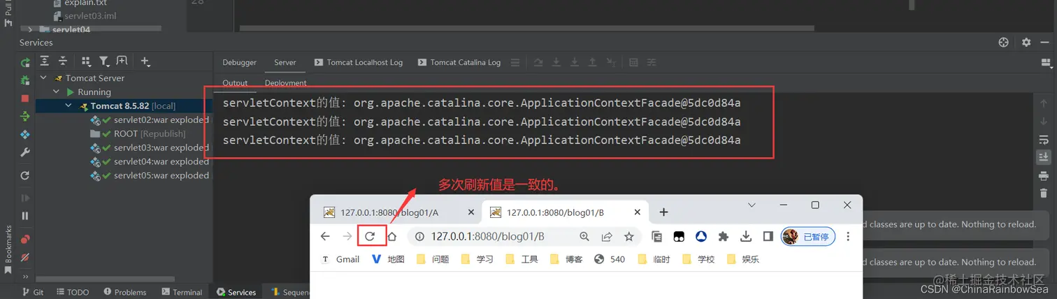Open the Group By icon in Services toolbar
The width and height of the screenshot is (1057, 299).
pos(86,61)
